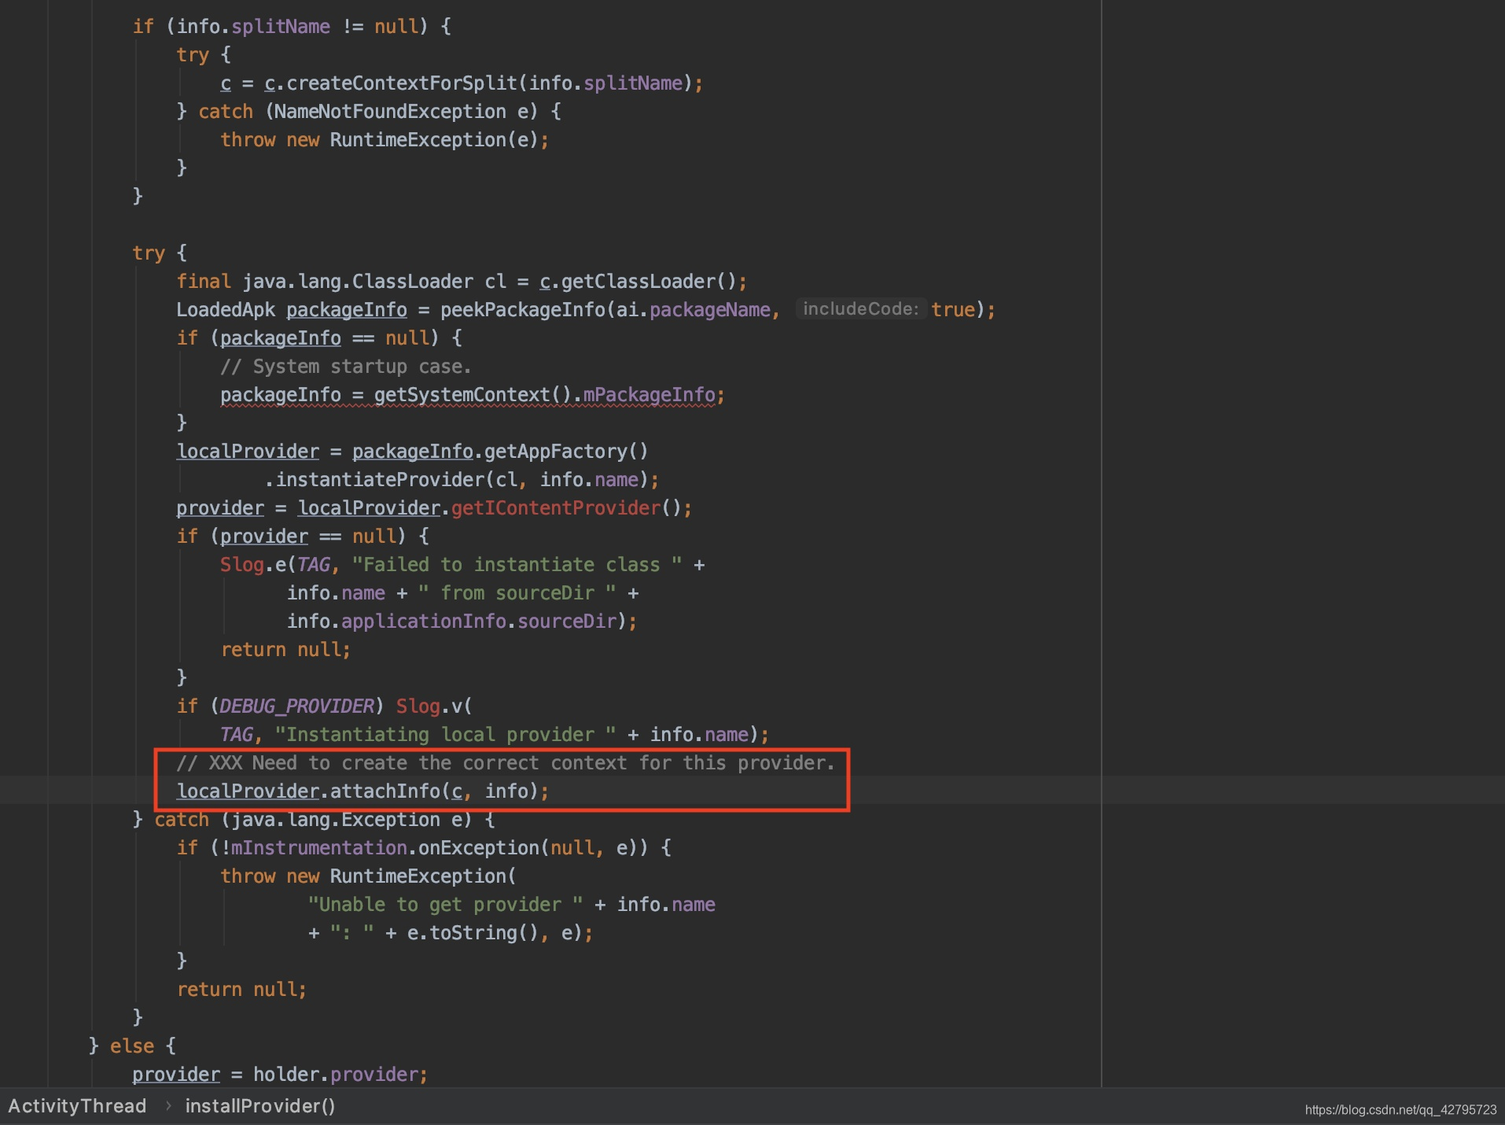Click "Failed to instantiate class " string

(x=517, y=565)
